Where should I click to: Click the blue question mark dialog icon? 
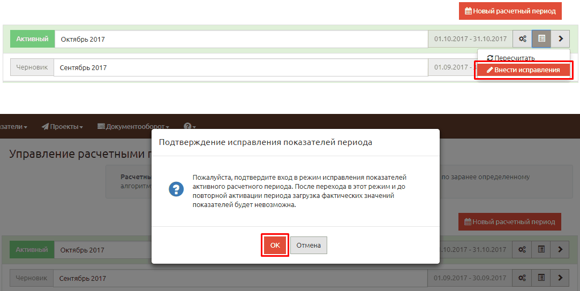176,189
